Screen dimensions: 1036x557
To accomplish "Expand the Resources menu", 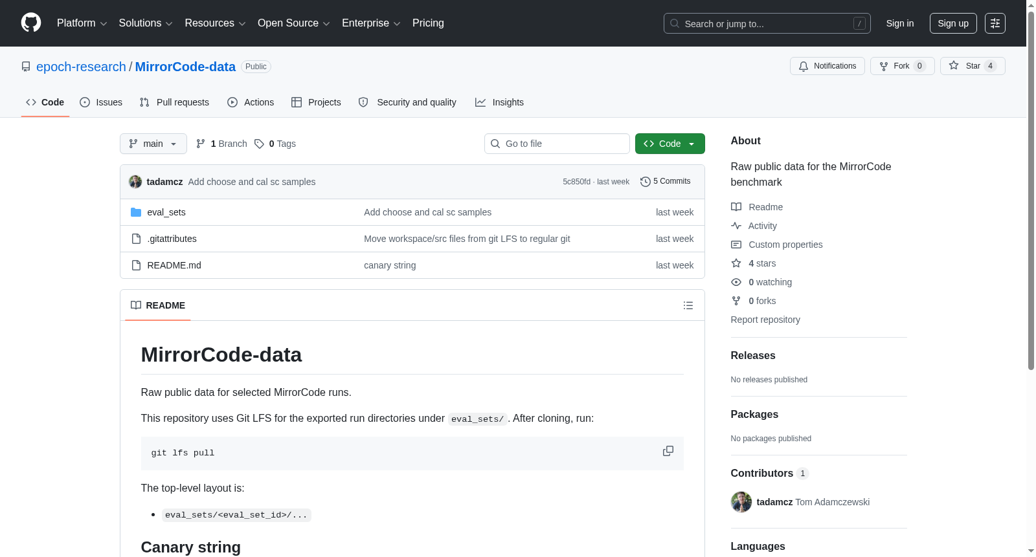I will coord(215,23).
